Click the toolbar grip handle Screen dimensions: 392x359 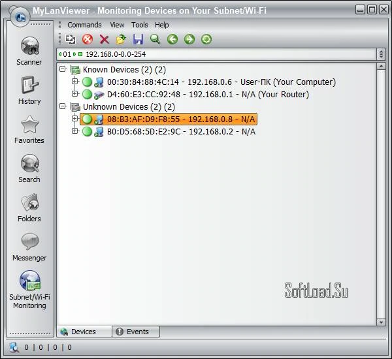(x=59, y=39)
